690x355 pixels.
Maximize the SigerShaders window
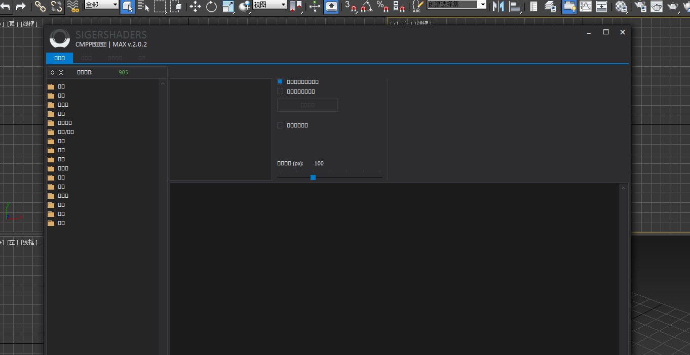(x=606, y=32)
